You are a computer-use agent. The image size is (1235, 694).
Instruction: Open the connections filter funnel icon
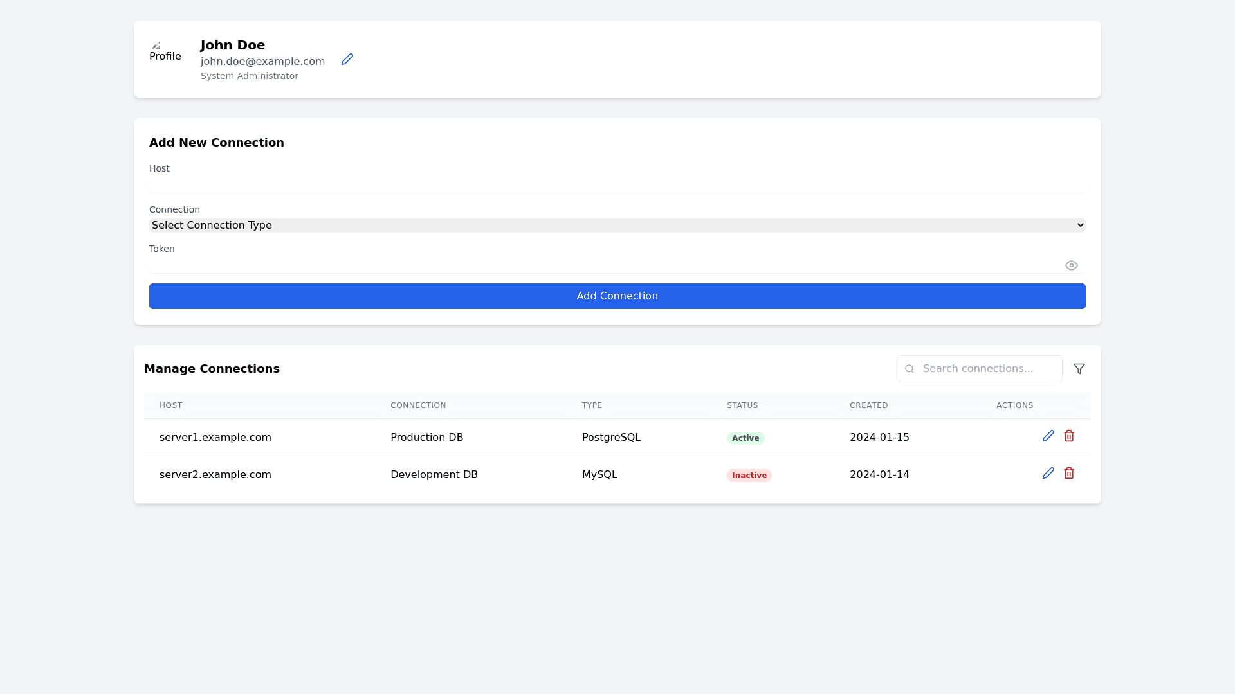pos(1079,369)
